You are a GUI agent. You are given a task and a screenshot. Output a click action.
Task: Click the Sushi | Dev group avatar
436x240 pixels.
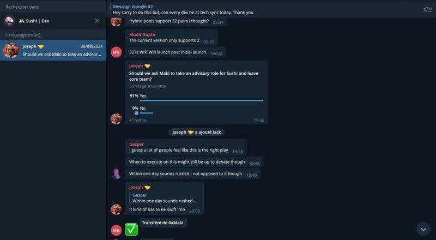click(9, 21)
